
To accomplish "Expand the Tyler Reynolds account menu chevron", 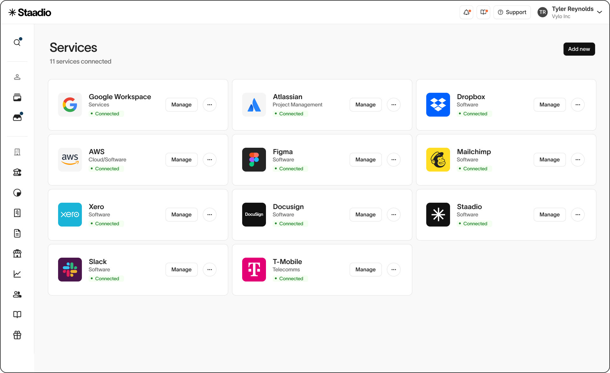I will [600, 12].
